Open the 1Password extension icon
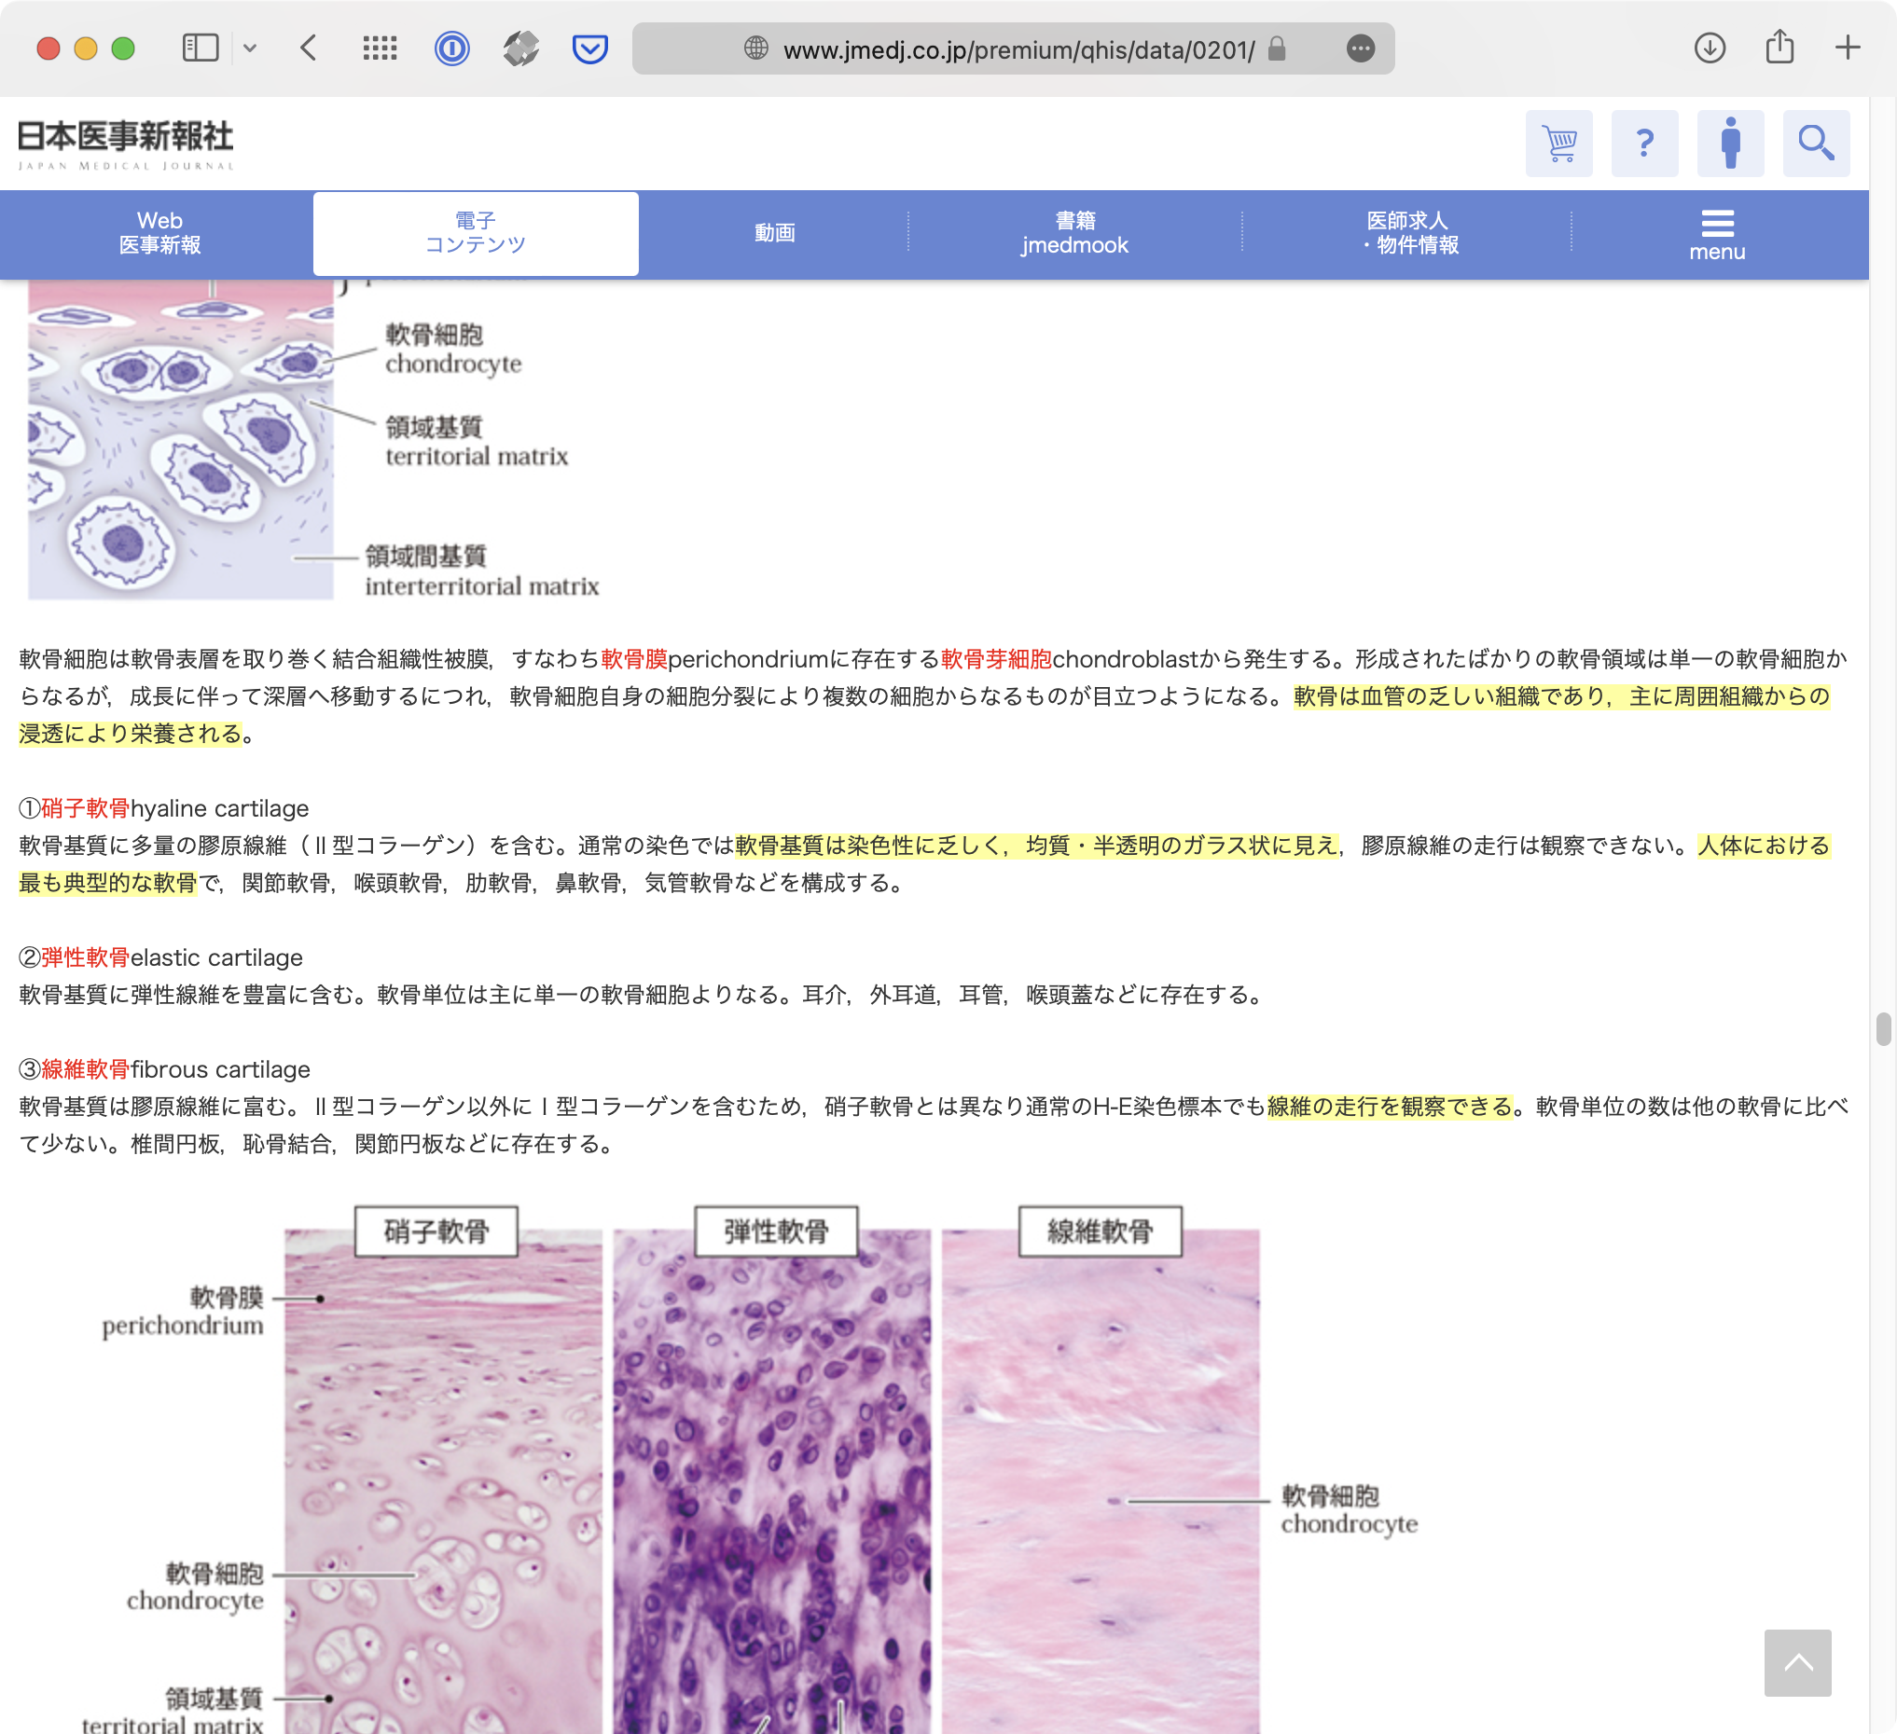 pos(451,48)
